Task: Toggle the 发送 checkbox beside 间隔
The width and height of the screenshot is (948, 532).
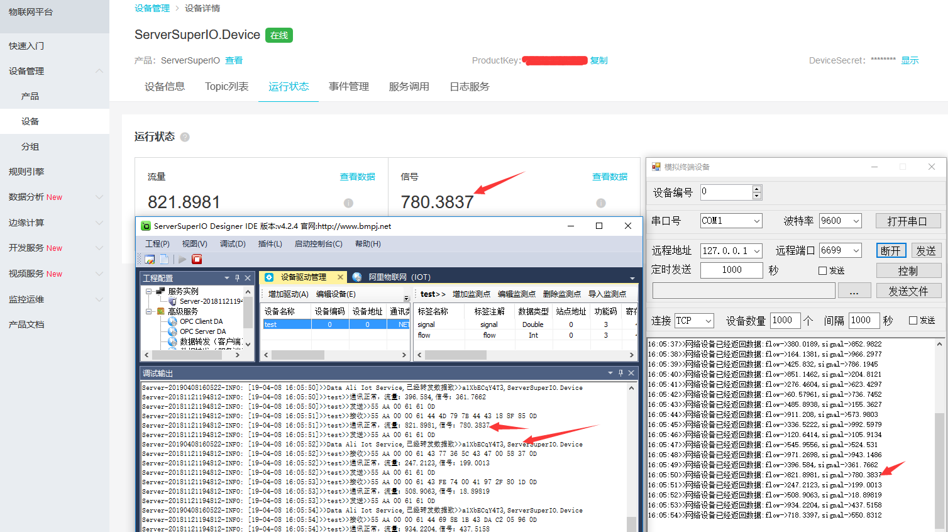Action: [913, 320]
